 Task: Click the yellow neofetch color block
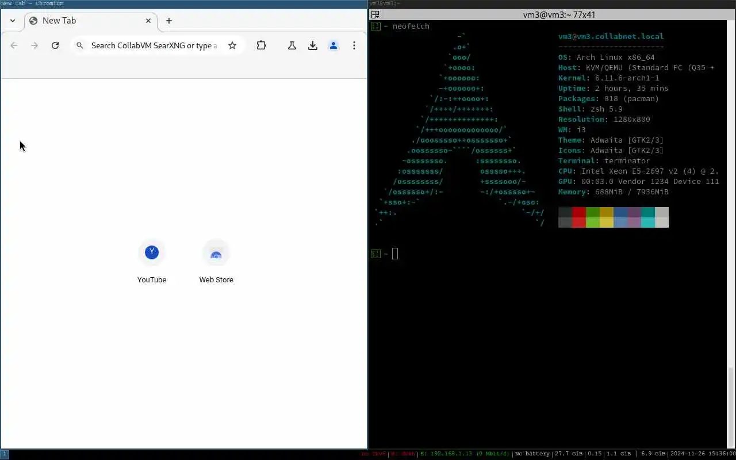(x=607, y=223)
